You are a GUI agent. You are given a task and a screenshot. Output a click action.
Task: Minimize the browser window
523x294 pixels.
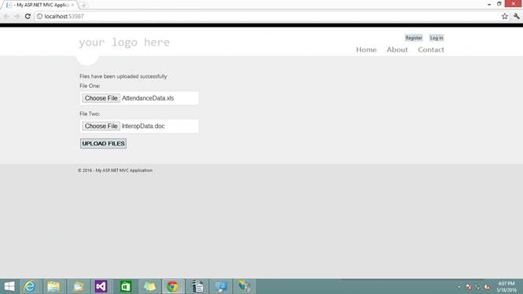click(x=489, y=4)
